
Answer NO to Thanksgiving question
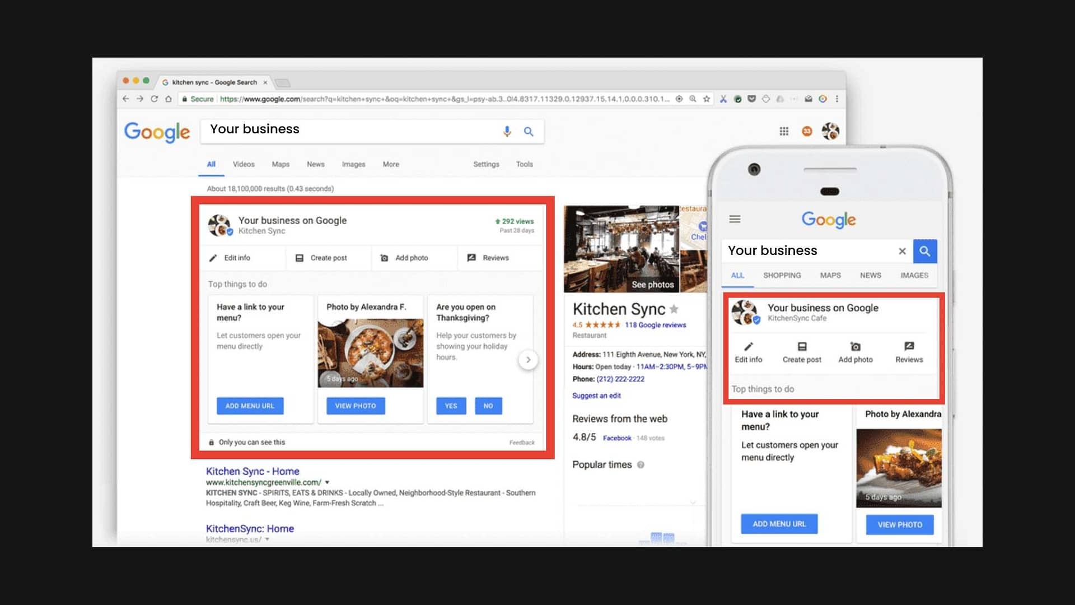click(x=488, y=406)
